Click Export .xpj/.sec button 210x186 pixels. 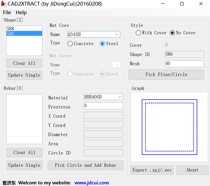(152, 170)
